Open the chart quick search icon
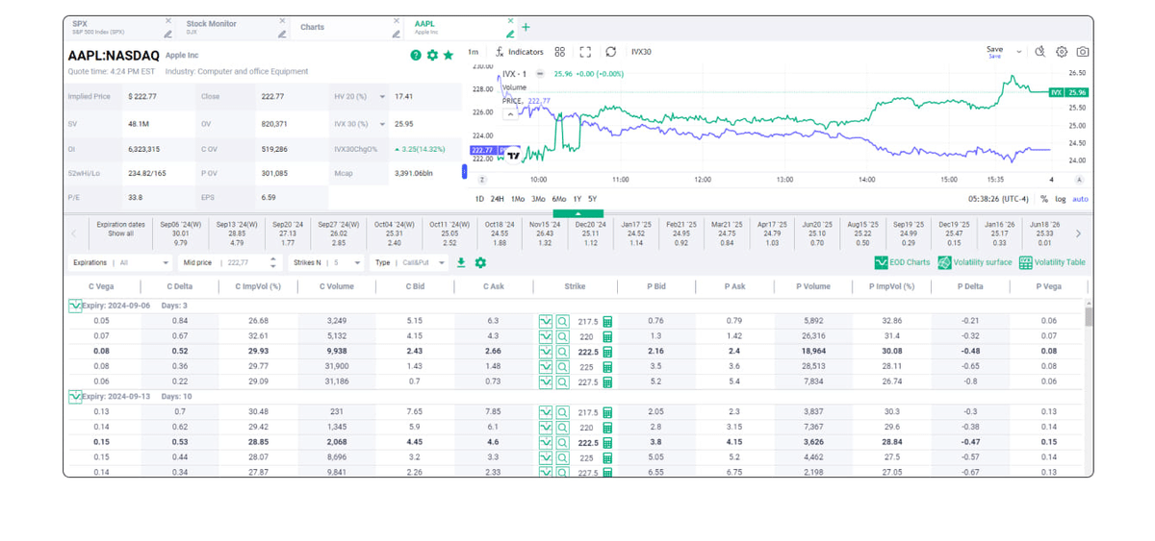 pyautogui.click(x=1040, y=52)
